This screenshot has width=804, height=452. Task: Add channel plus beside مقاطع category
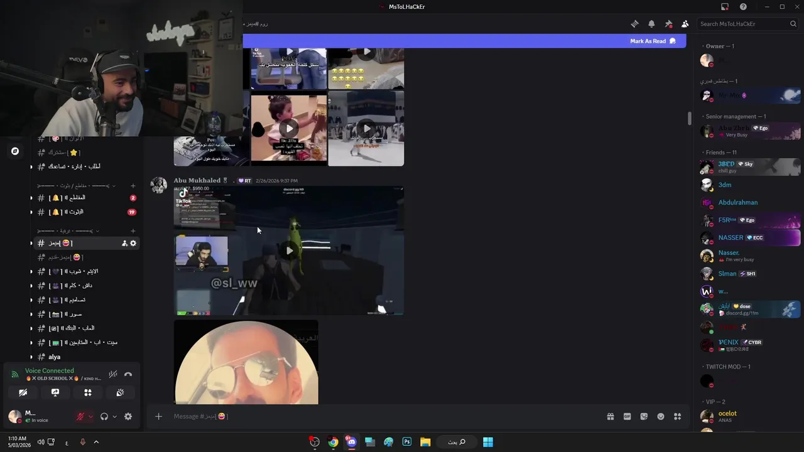coord(133,186)
